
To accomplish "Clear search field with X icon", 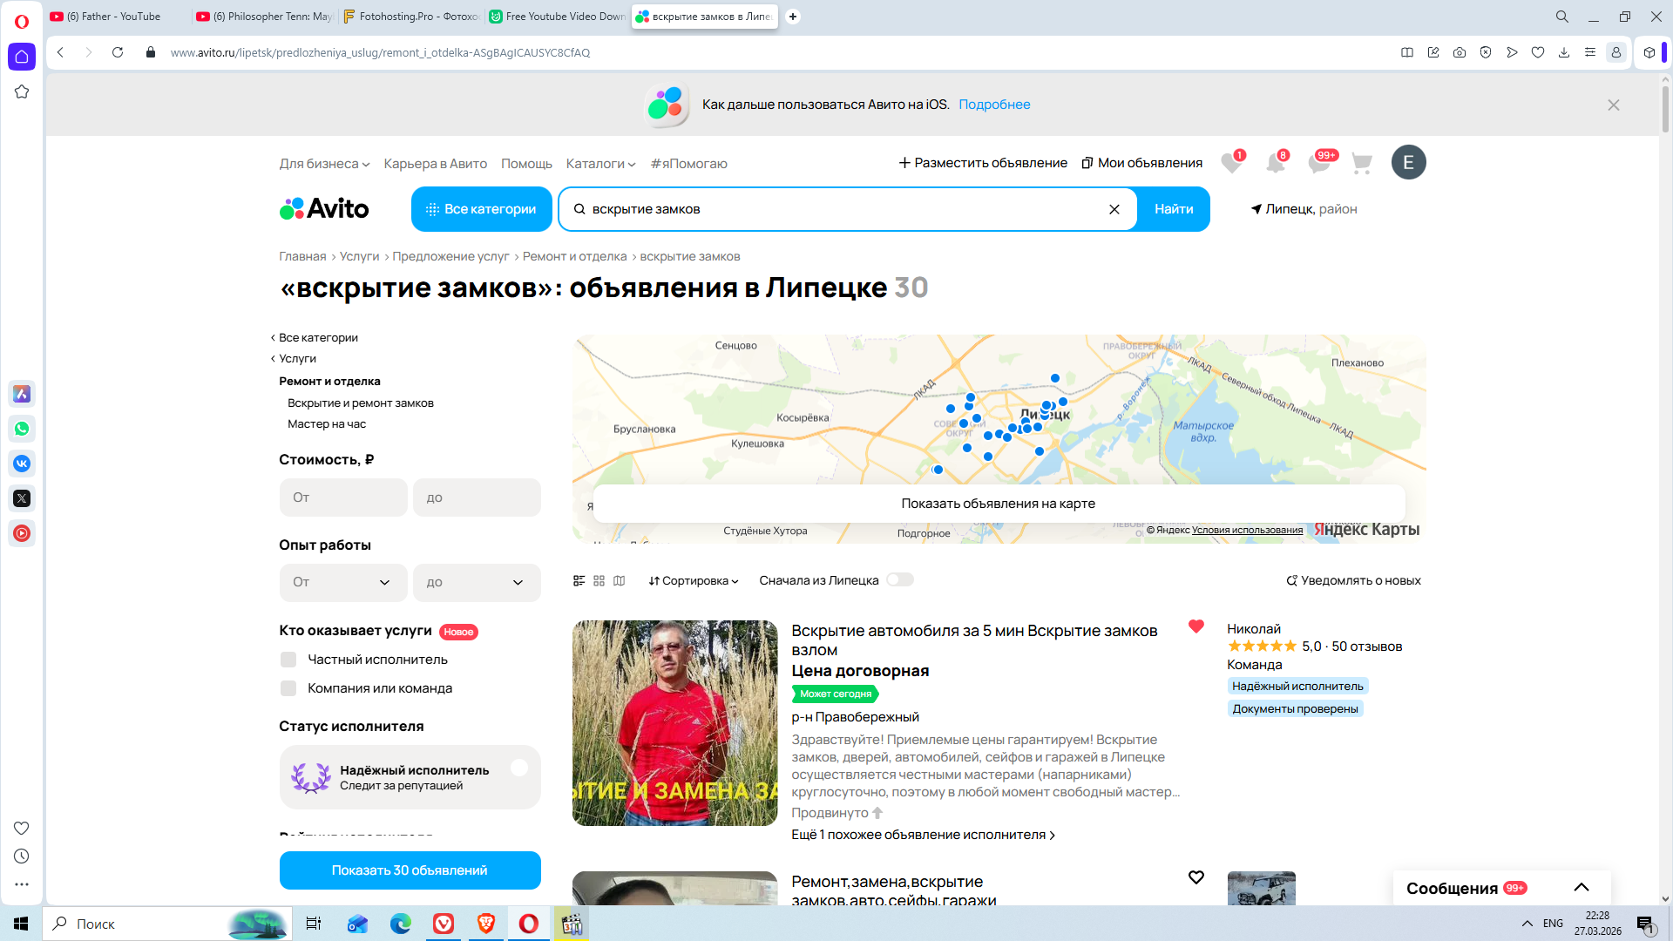I will point(1114,209).
